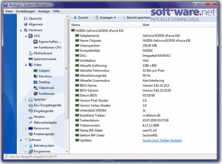Image resolution: width=222 pixels, height=164 pixels.
Task: Select the NVIDIA GeForce 6150SE nForce 430 row
Action: [143, 31]
